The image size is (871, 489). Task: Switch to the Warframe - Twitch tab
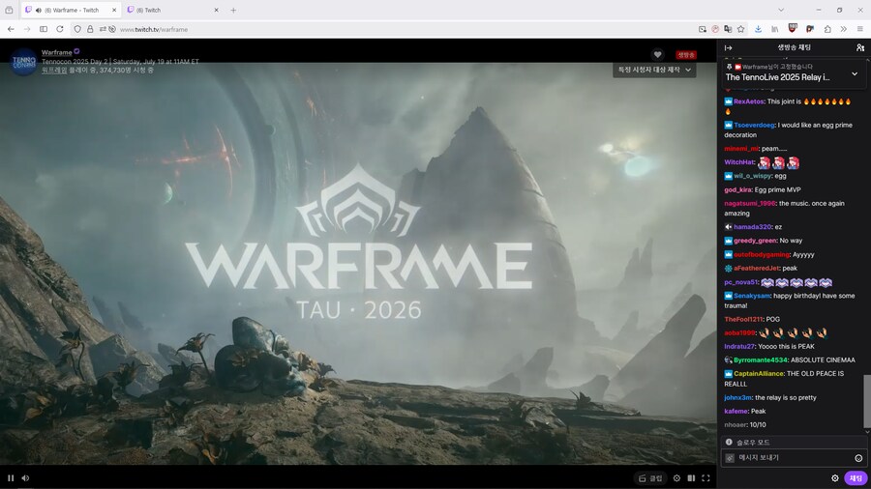coord(71,10)
